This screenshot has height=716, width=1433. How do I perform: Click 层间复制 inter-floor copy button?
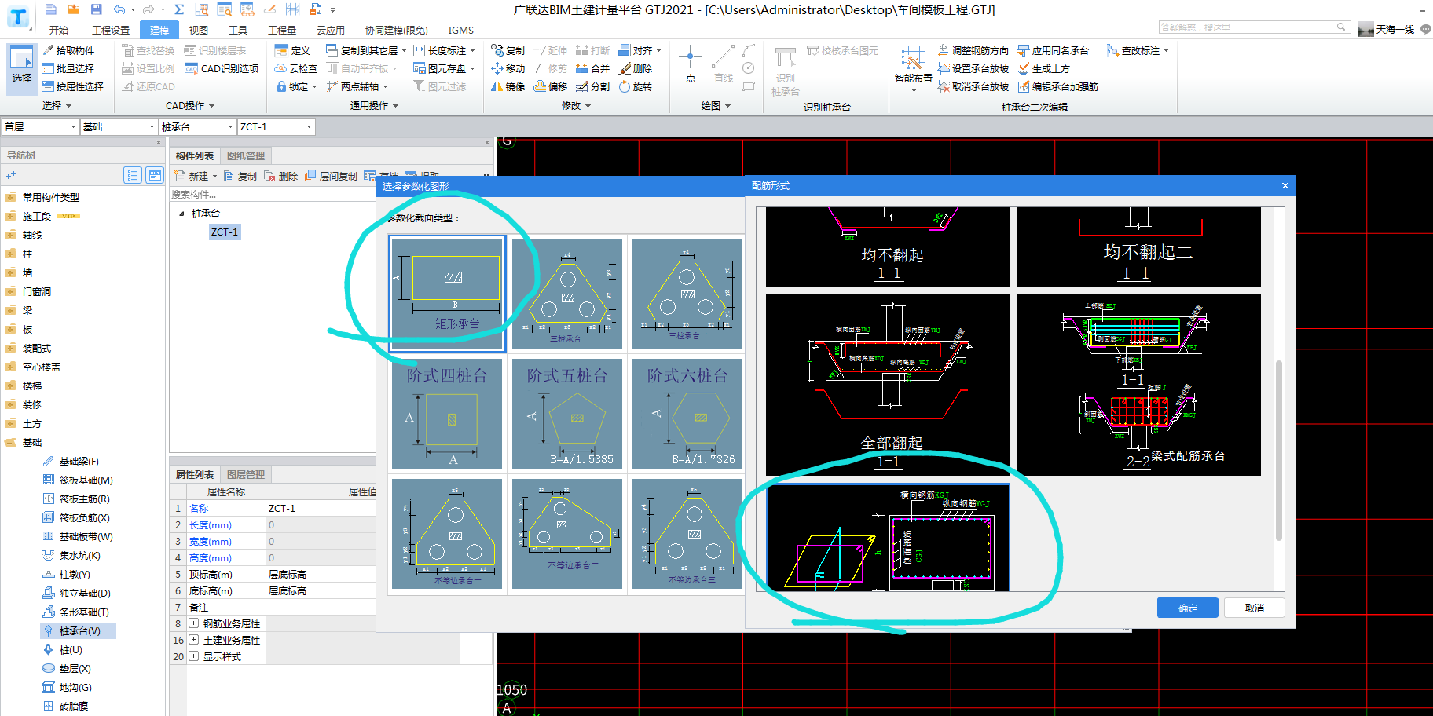331,176
